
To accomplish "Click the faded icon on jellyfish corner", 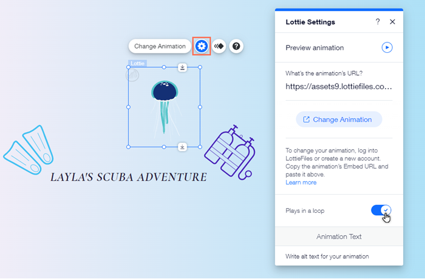I will pyautogui.click(x=132, y=75).
